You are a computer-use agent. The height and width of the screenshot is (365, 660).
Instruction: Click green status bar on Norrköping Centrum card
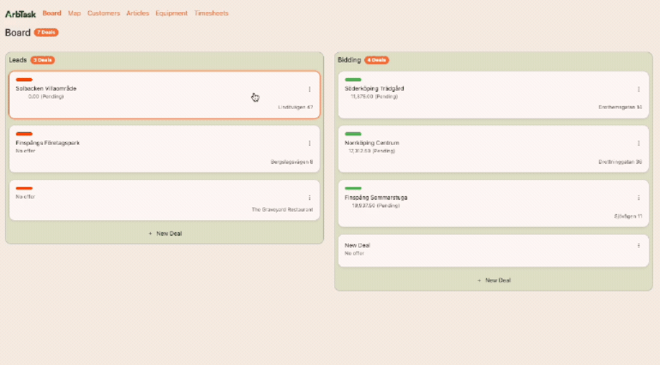pos(353,134)
